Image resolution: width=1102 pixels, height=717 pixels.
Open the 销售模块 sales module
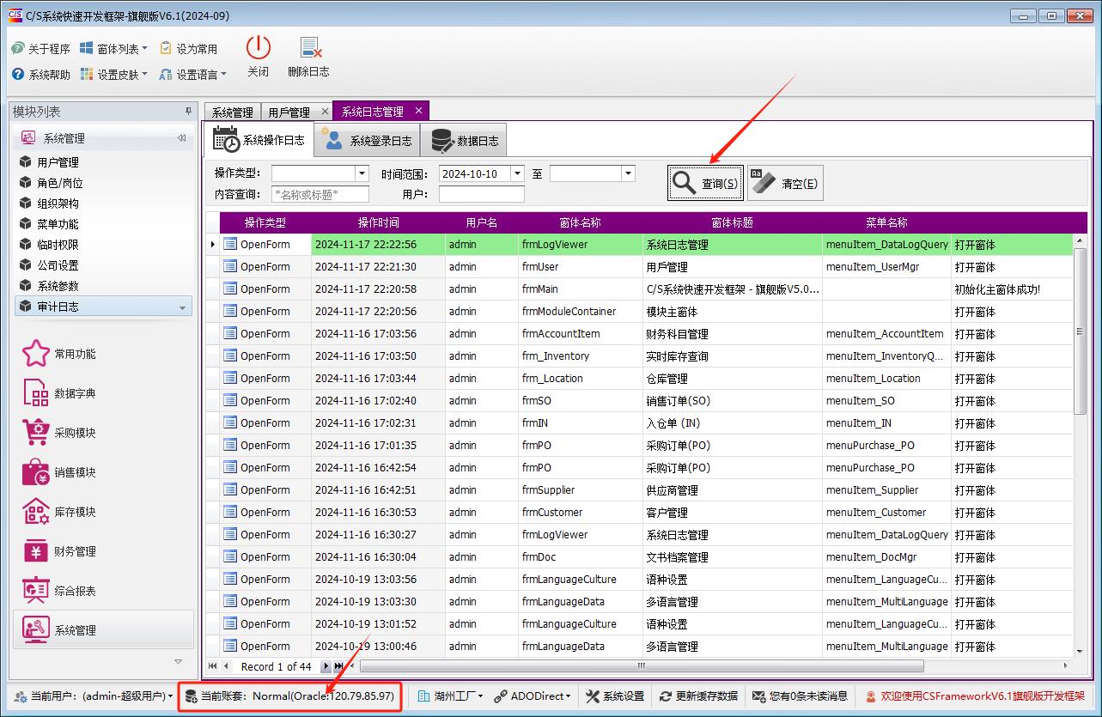pyautogui.click(x=36, y=472)
